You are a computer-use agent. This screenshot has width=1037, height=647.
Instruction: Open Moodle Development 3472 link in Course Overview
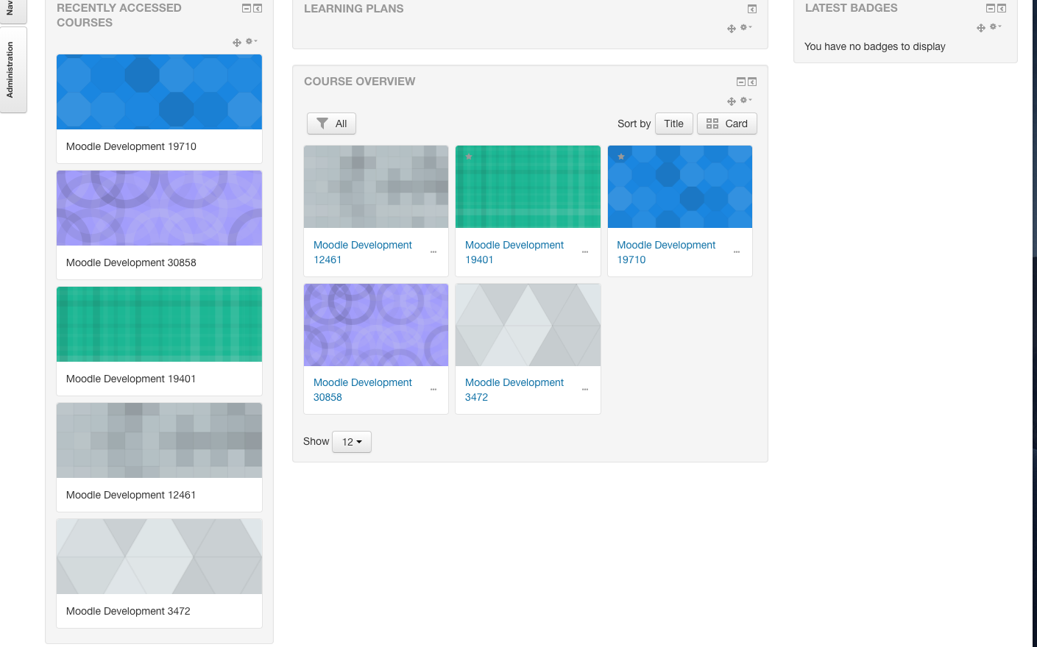coord(514,390)
